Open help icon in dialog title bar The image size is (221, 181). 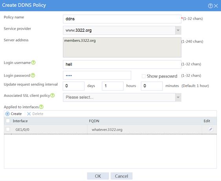point(210,6)
